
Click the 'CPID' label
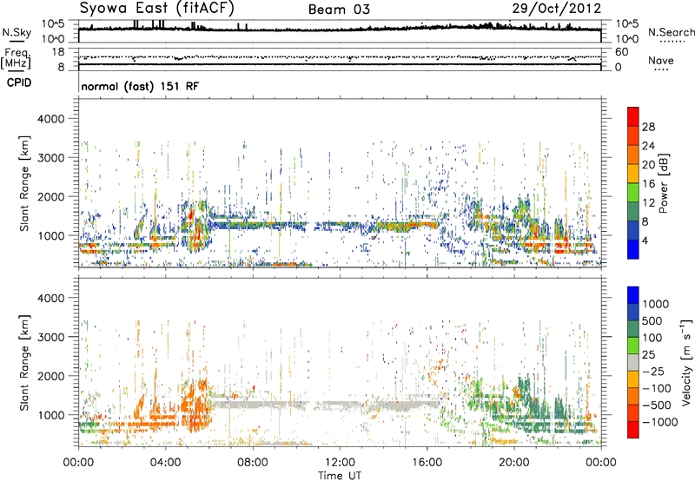19,82
